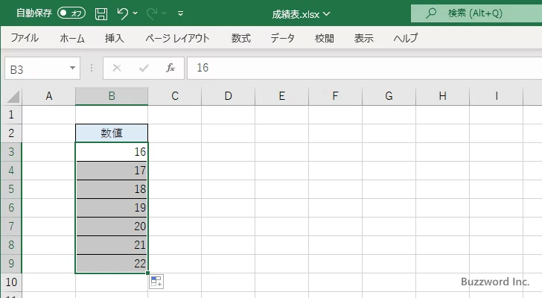The width and height of the screenshot is (542, 298).
Task: Open the ヘルプ tab
Action: [406, 38]
